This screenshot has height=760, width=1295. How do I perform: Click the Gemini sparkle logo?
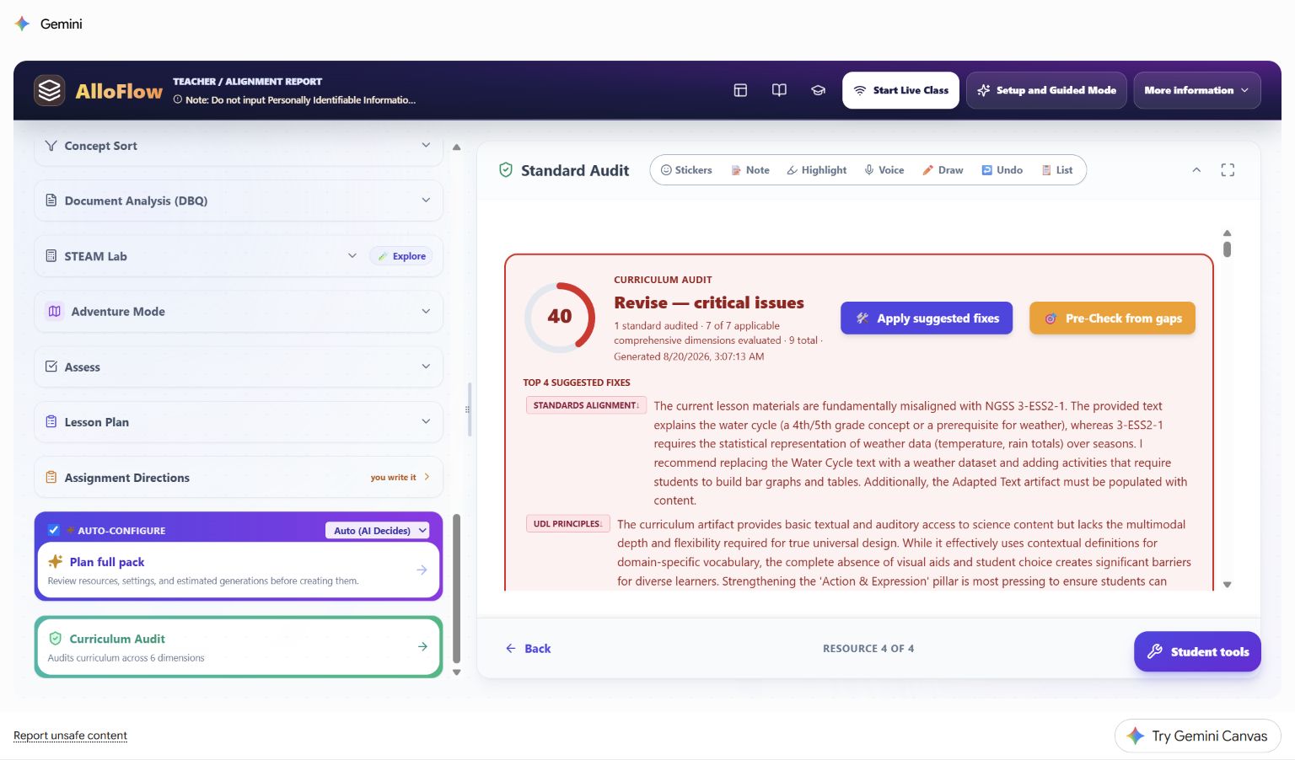click(x=23, y=24)
